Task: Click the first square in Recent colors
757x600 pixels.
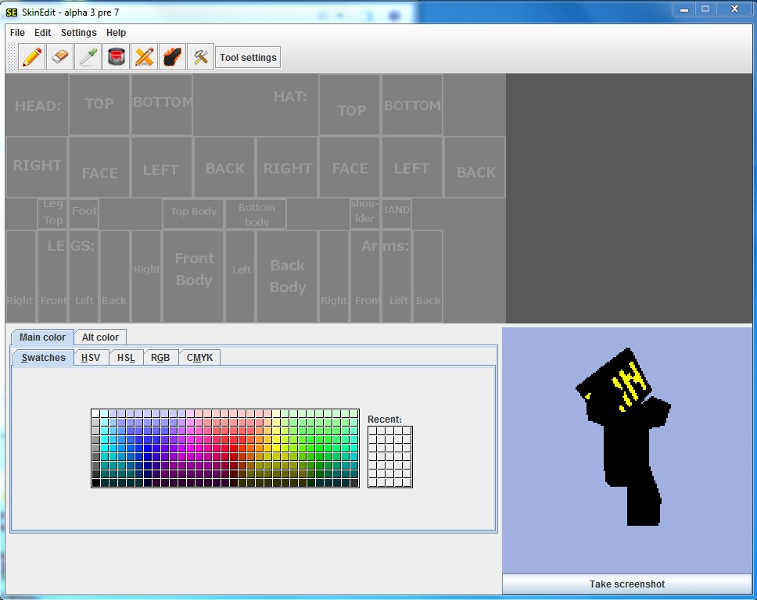Action: (373, 430)
